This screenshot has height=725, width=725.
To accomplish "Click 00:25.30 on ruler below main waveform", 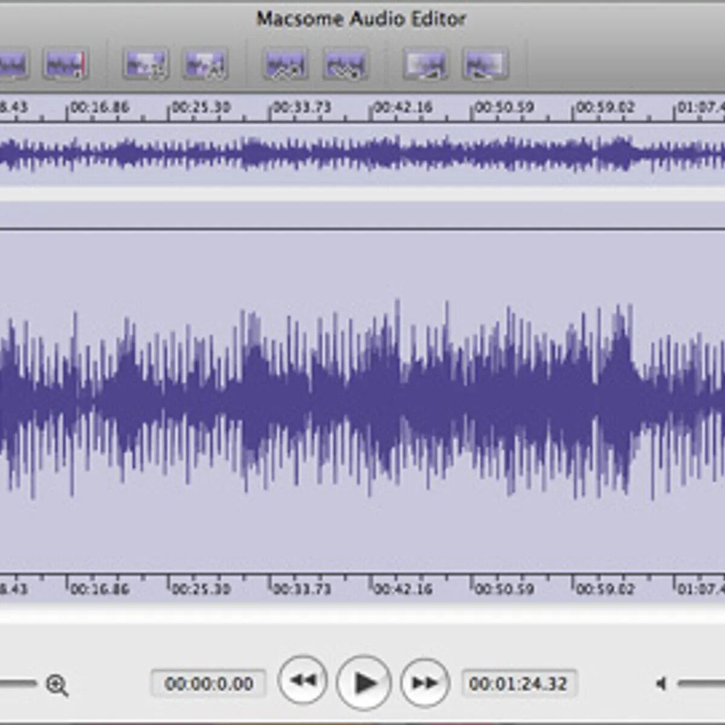I will pos(201,588).
